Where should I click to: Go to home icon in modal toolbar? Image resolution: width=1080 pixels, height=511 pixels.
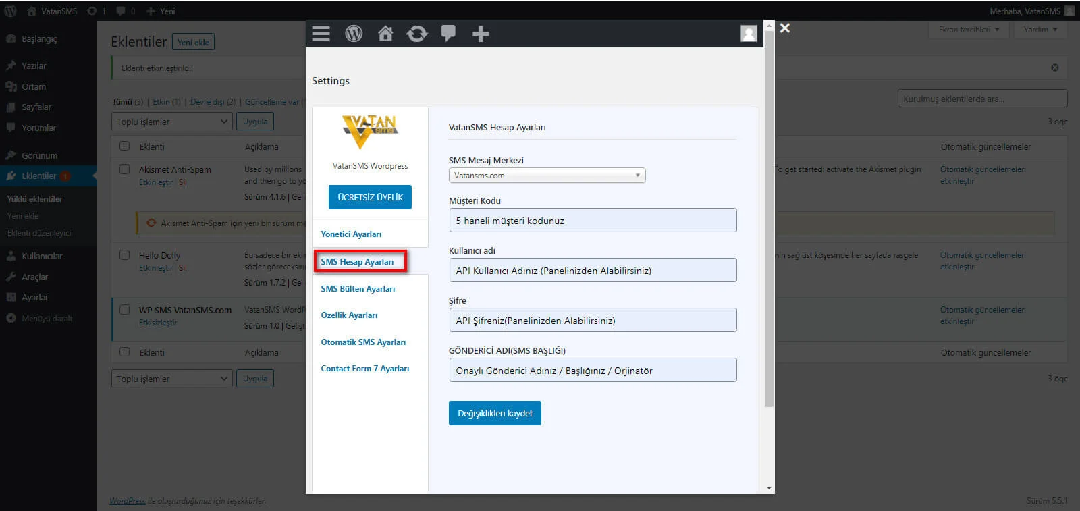[x=385, y=34]
